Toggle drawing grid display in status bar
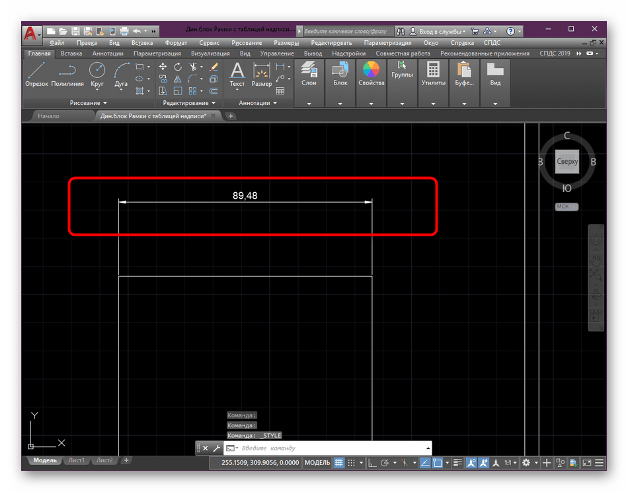This screenshot has height=492, width=628. tap(339, 463)
